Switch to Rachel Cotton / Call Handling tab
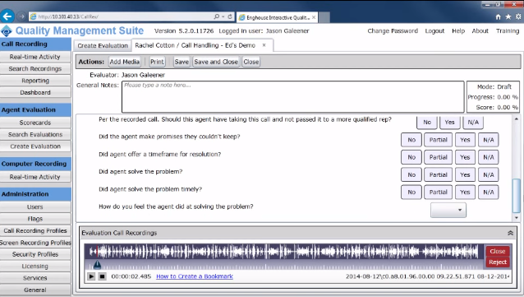The width and height of the screenshot is (524, 297). click(202, 45)
